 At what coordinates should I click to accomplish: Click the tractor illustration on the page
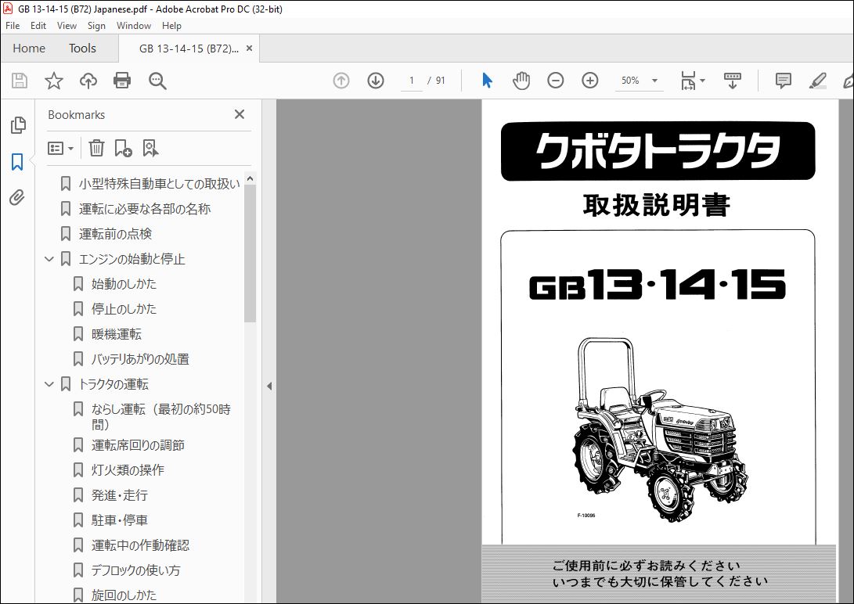pyautogui.click(x=659, y=429)
